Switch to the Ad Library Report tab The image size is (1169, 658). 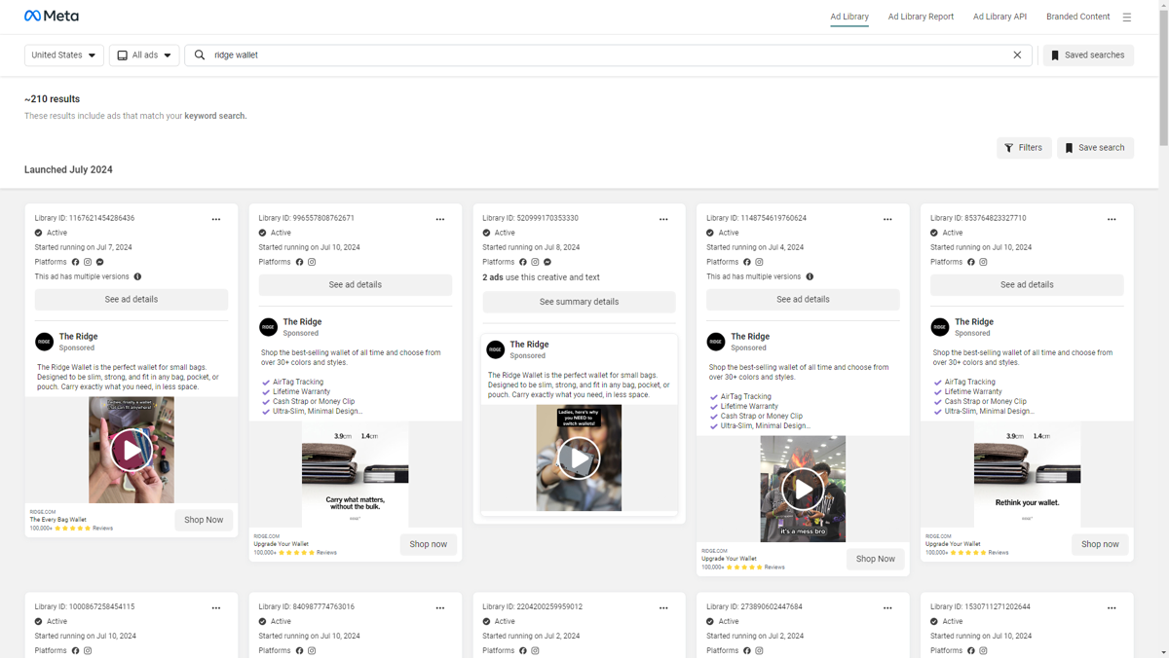(921, 17)
